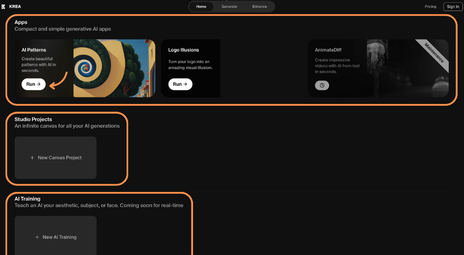Click 'Turn your logo into an amazing visual illusion' text
The width and height of the screenshot is (464, 255).
[x=190, y=64]
